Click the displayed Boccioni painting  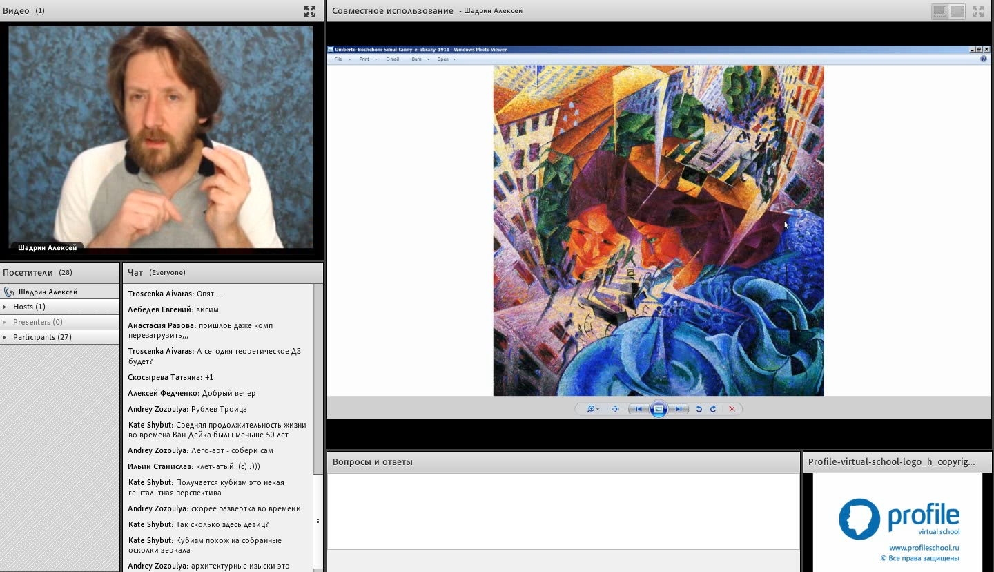[x=659, y=231]
